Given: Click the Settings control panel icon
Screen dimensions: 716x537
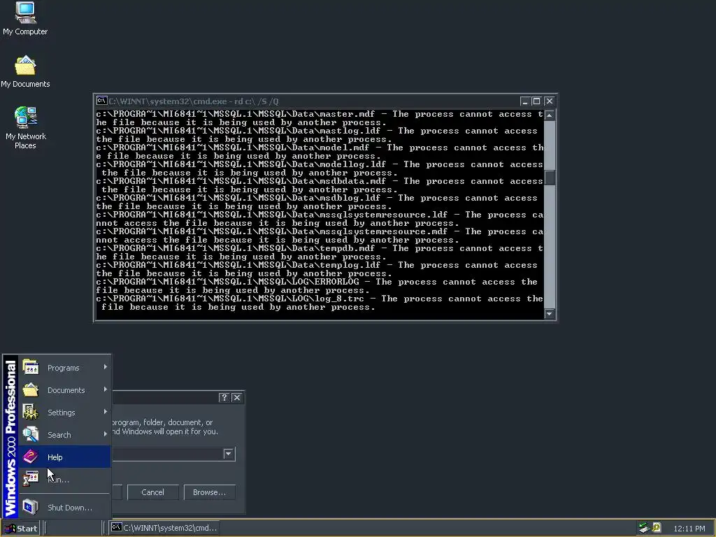Looking at the screenshot, I should coord(31,412).
